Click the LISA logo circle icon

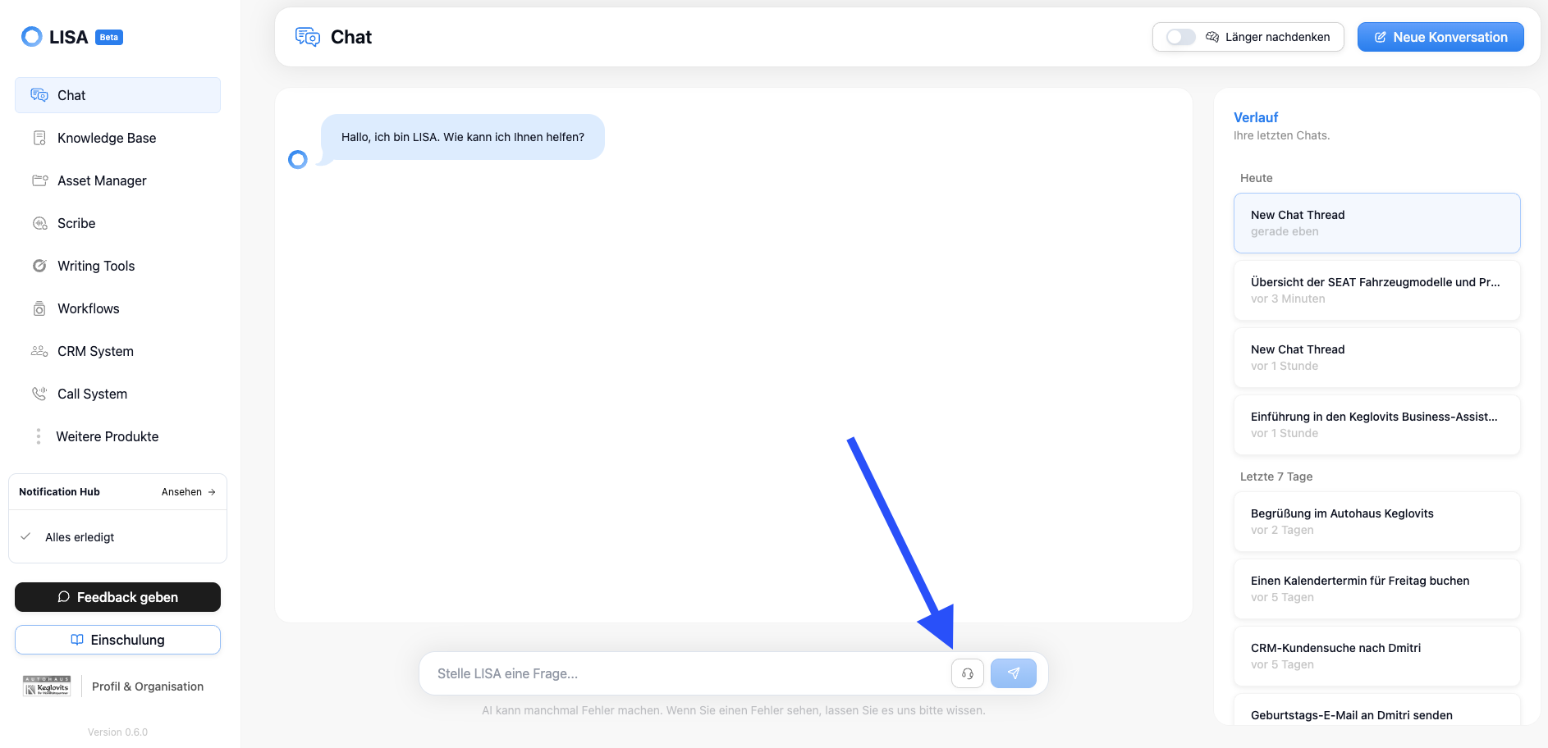pyautogui.click(x=32, y=37)
